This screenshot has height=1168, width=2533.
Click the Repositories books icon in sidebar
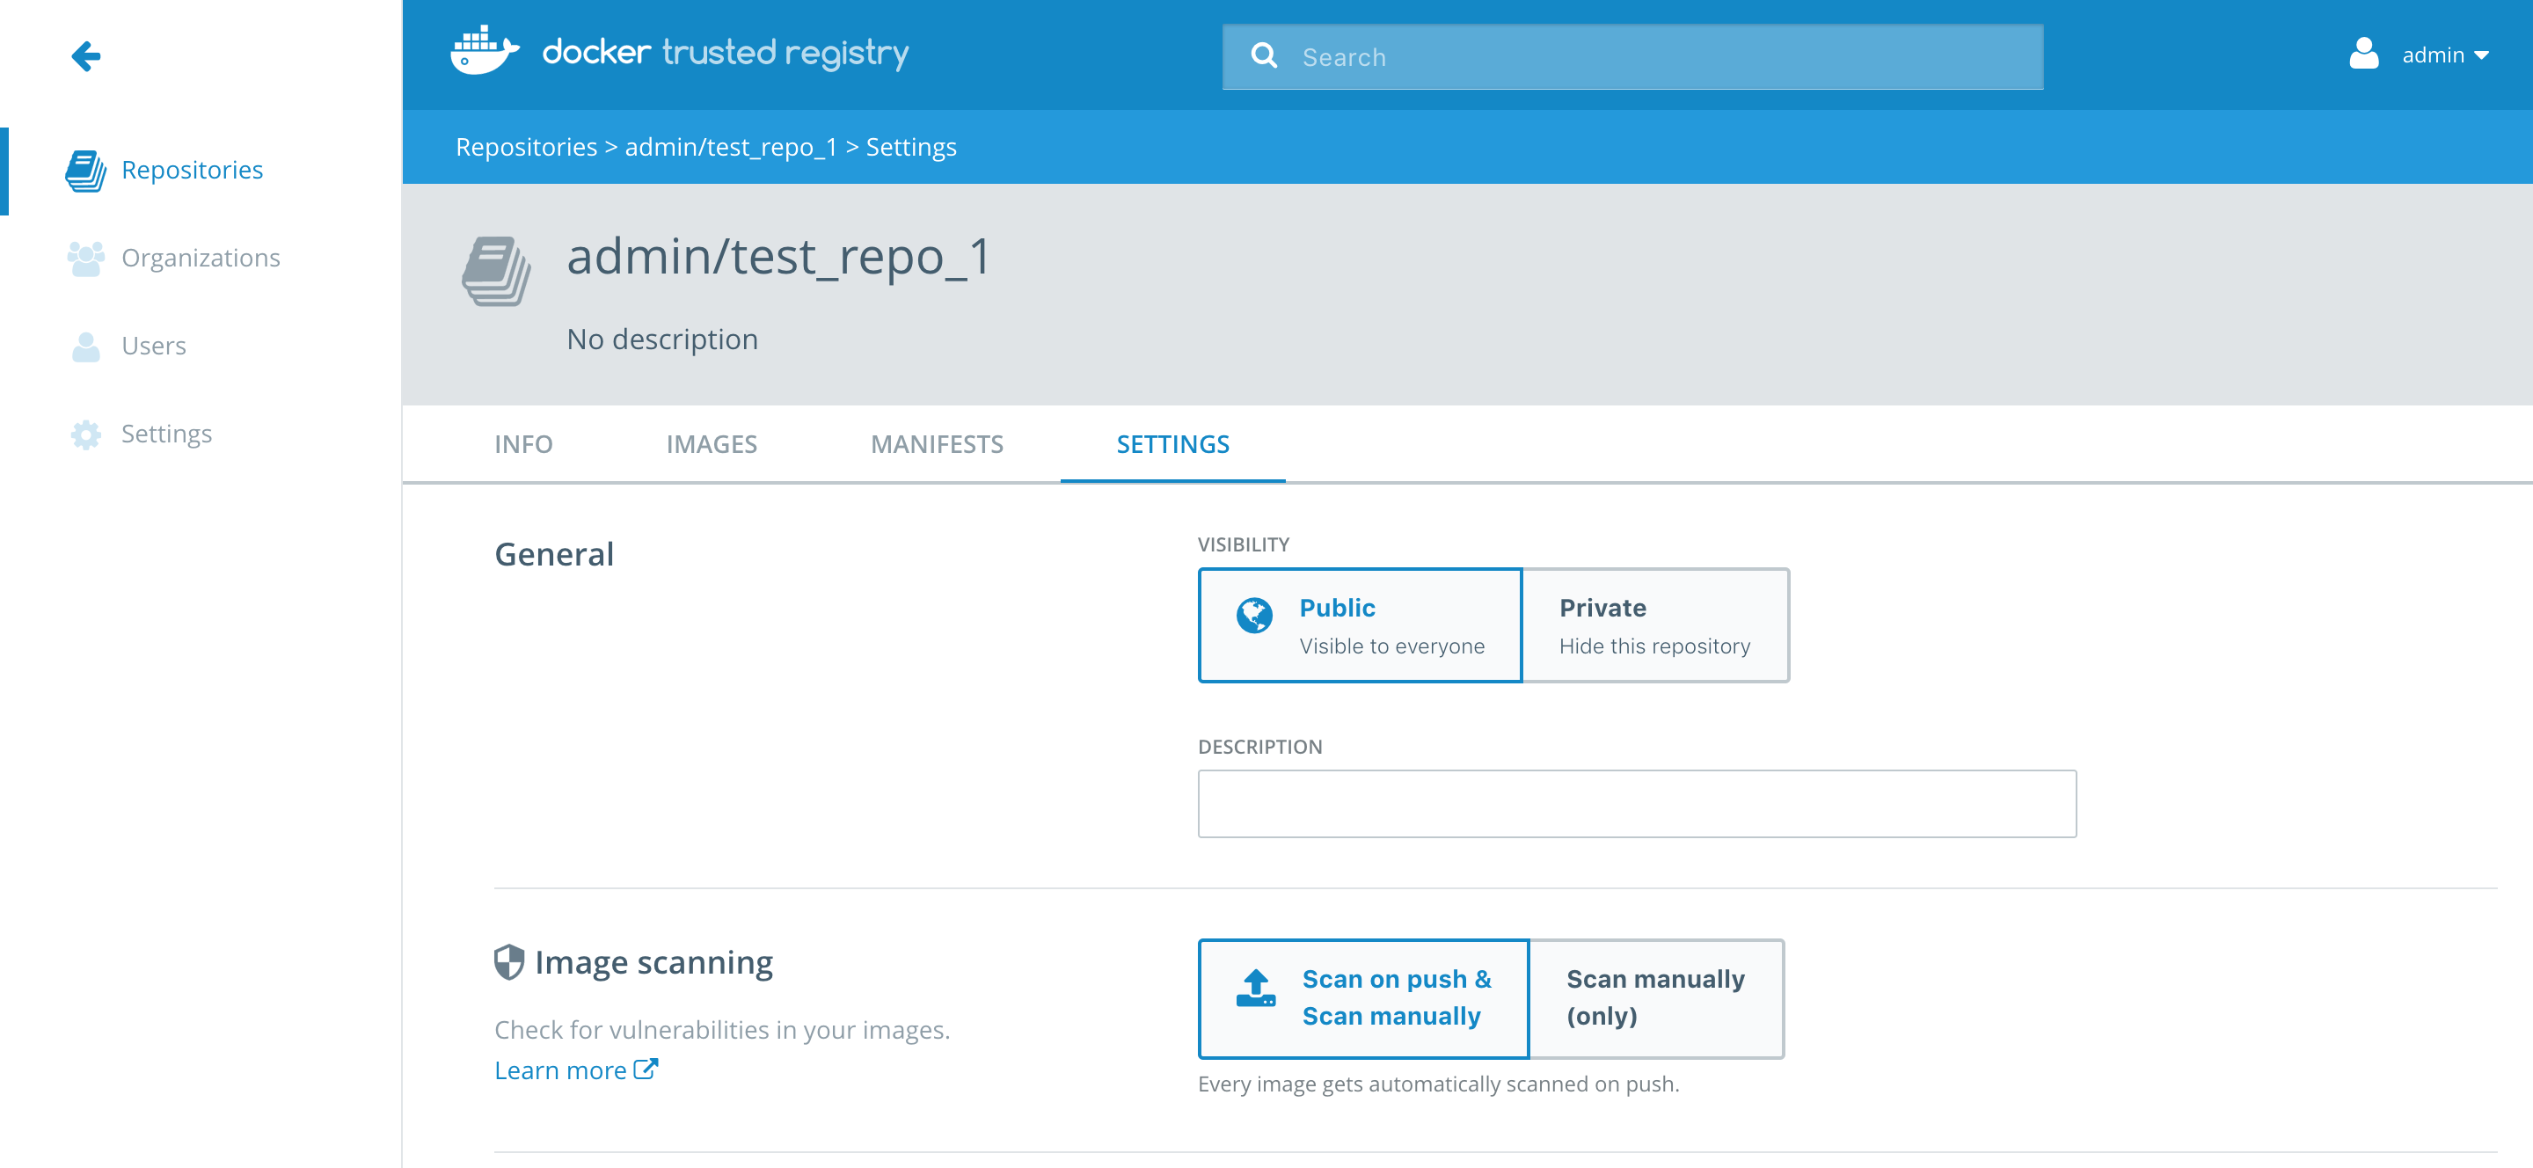pos(86,170)
